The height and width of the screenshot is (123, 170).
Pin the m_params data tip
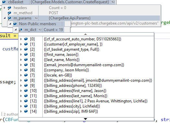(x=36, y=18)
